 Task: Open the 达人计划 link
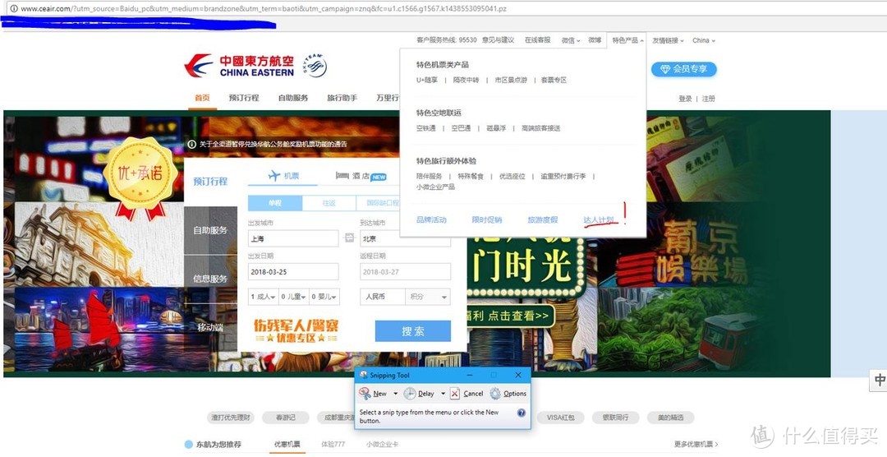coord(599,219)
